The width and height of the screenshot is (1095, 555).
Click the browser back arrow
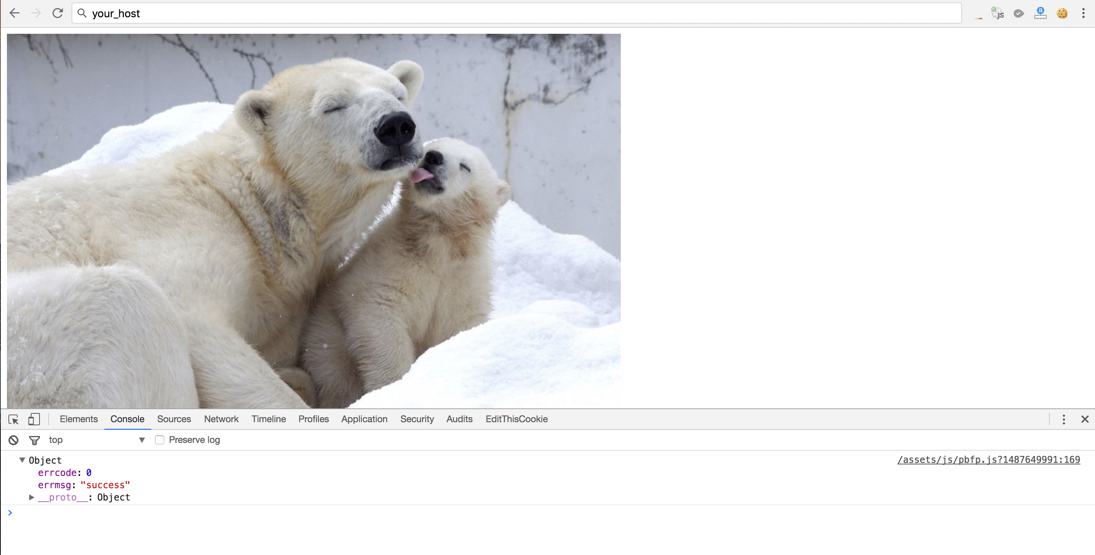tap(15, 13)
